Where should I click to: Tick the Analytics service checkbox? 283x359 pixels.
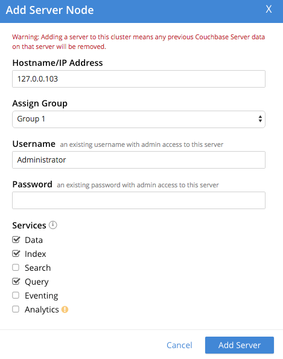coord(16,309)
